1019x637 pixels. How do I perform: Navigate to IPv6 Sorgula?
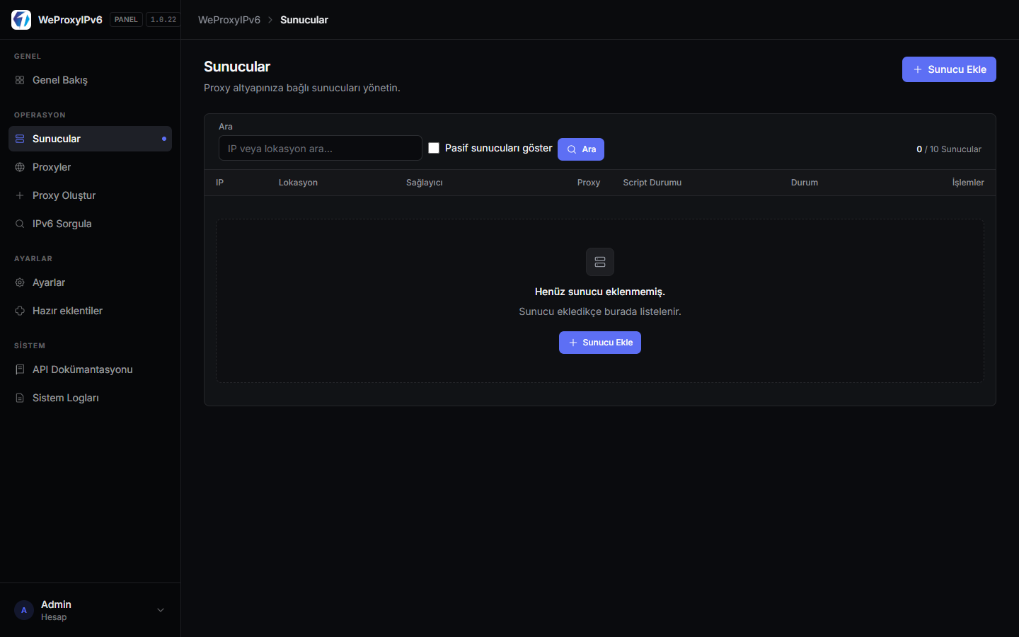tap(90, 224)
